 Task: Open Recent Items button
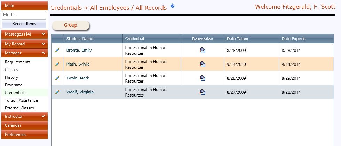[24, 24]
